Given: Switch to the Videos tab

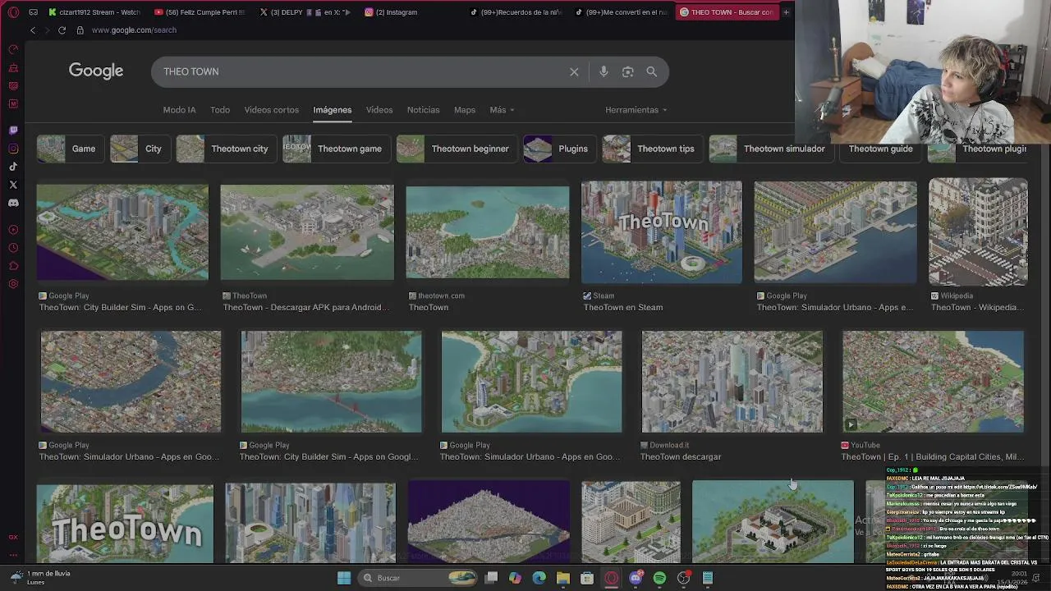Looking at the screenshot, I should point(379,110).
